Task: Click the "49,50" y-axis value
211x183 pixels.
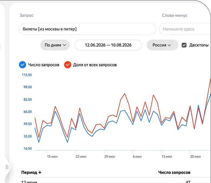Action: click(28, 124)
